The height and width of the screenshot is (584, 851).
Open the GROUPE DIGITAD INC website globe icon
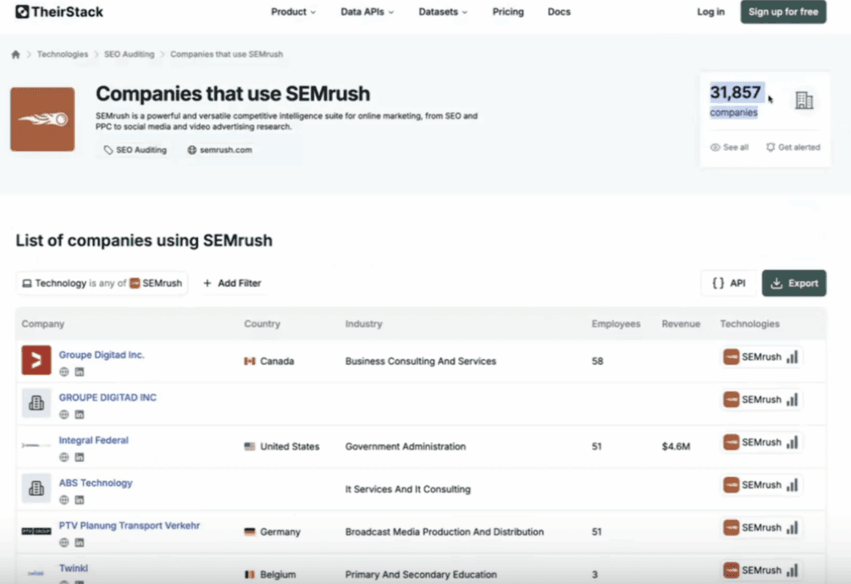[x=64, y=415]
